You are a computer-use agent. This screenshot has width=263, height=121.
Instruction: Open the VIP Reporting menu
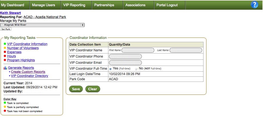(x=74, y=5)
